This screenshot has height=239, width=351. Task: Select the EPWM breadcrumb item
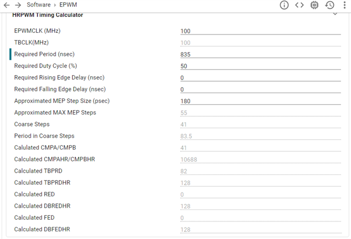[68, 5]
